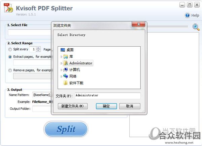Click the 软件下载 folder icon
The image size is (202, 146).
pyautogui.click(x=65, y=83)
